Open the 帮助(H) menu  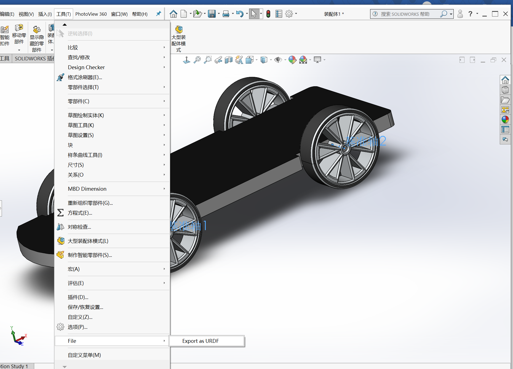pos(140,14)
